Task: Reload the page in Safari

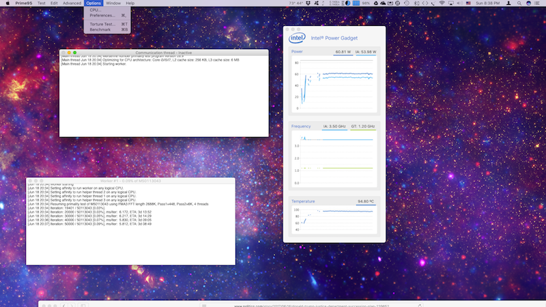Action: [x=420, y=306]
